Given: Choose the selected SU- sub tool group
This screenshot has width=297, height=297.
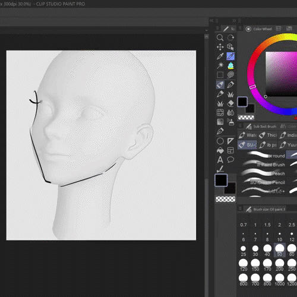Looking at the screenshot, I should [247, 145].
